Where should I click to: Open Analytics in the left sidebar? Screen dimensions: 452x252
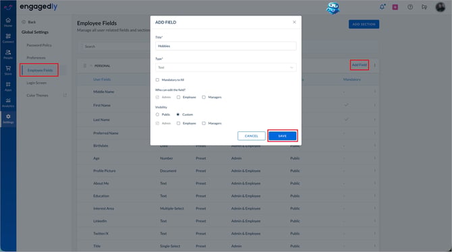point(8,103)
